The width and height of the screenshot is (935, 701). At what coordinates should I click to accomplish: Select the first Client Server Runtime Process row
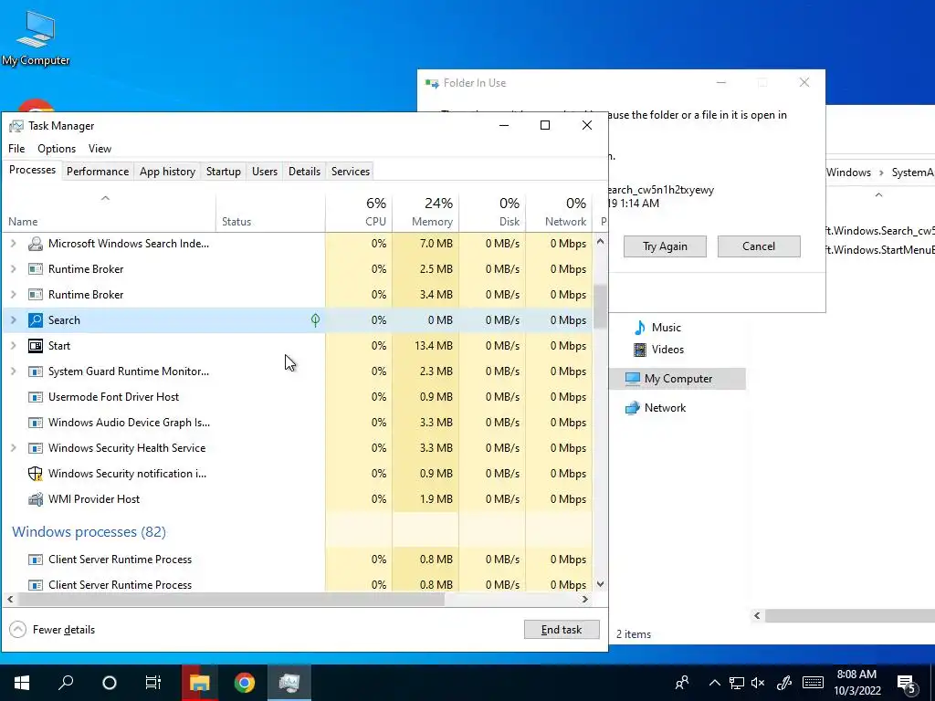[x=297, y=560]
